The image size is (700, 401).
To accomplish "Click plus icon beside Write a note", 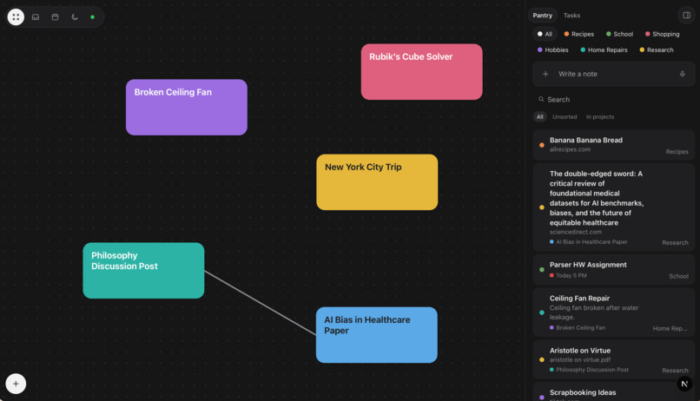I will click(545, 74).
